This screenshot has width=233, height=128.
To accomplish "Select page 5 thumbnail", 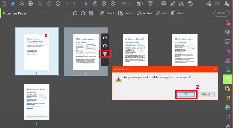I will point(37,102).
